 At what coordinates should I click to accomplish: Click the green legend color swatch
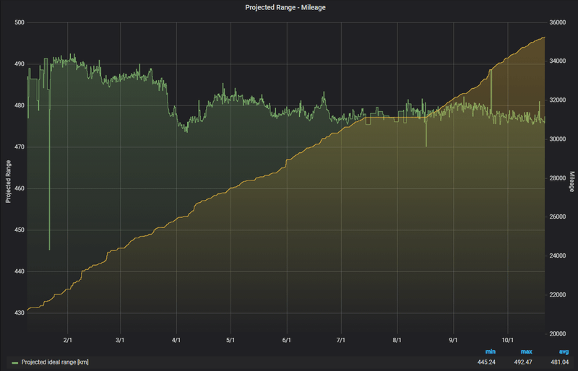tap(15, 363)
